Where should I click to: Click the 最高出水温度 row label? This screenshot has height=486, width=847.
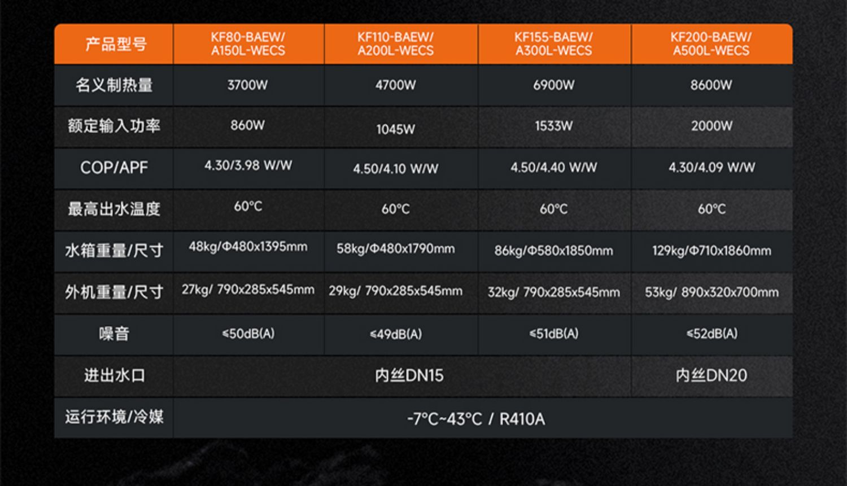(x=114, y=209)
